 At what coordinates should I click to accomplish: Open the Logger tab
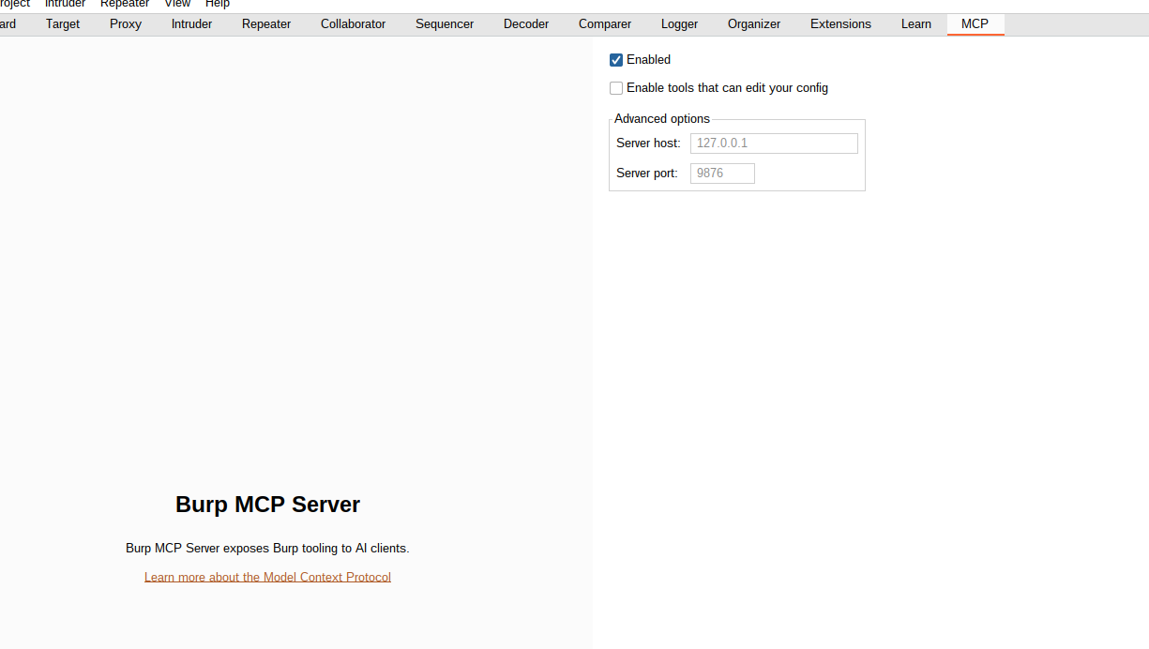[679, 24]
